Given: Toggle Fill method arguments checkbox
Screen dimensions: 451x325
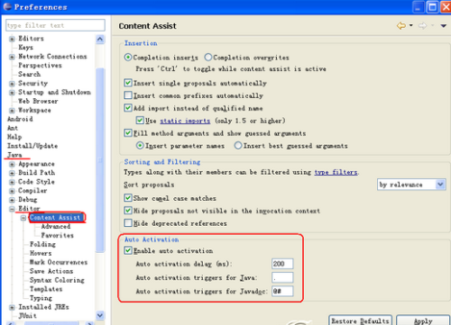Looking at the screenshot, I should coord(128,133).
